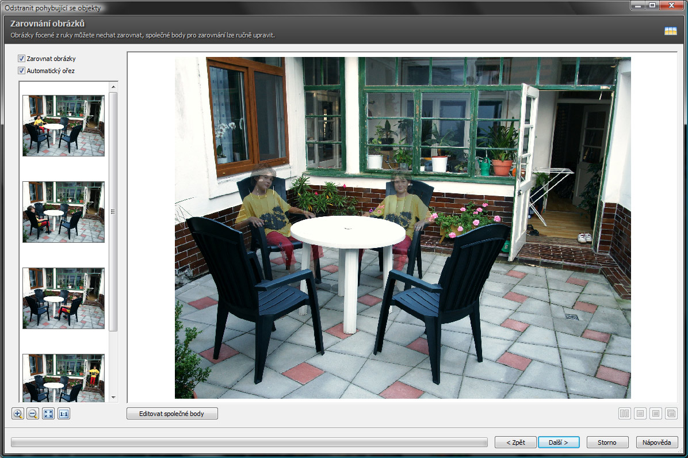Click thumbnail list scroll down arrow

click(x=113, y=398)
